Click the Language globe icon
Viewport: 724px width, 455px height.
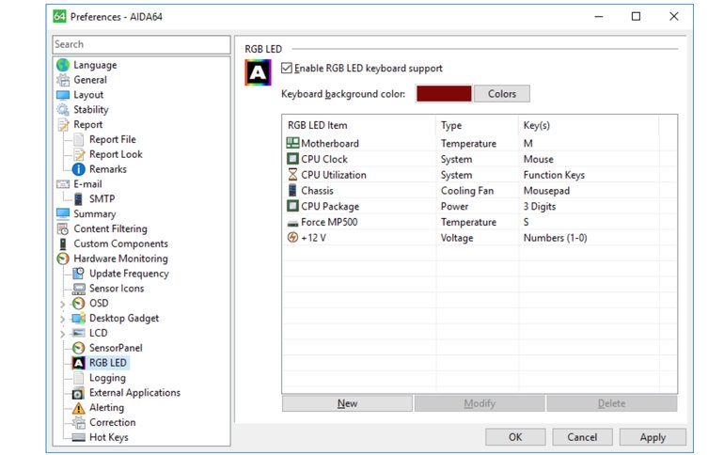tap(63, 65)
